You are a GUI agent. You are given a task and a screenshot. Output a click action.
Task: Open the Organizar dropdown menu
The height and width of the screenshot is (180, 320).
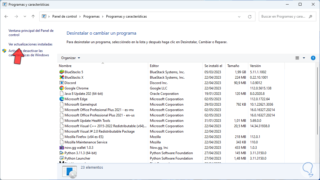point(71,58)
